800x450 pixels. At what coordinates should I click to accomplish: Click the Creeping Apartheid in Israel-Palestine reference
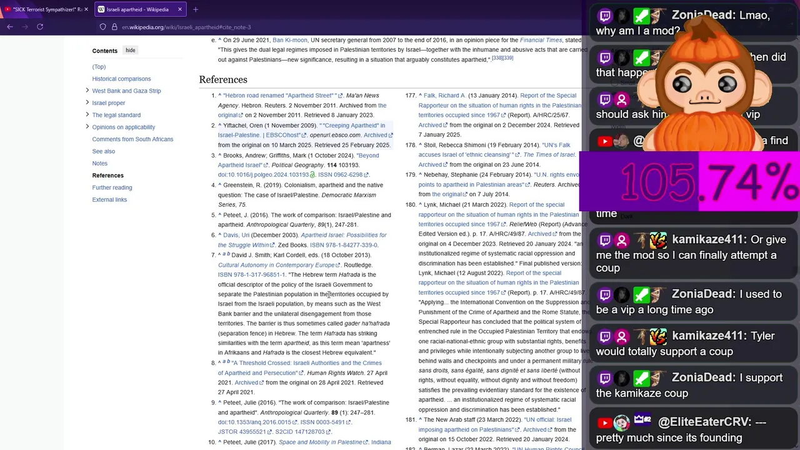[302, 131]
